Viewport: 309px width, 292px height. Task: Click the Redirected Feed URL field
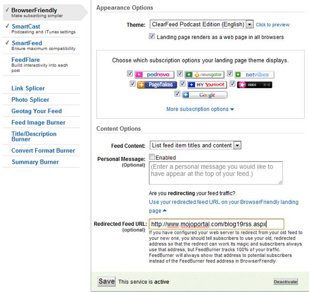tap(216, 224)
